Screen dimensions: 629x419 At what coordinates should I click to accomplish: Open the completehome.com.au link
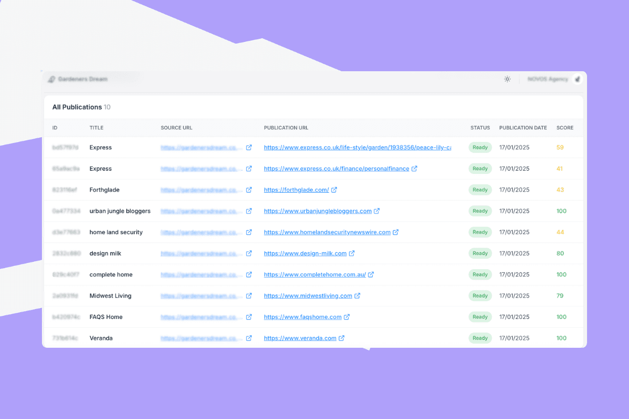pos(315,274)
